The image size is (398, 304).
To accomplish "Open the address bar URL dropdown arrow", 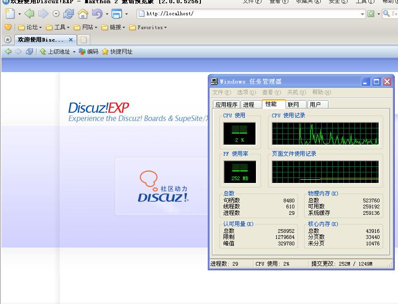I will (362, 14).
